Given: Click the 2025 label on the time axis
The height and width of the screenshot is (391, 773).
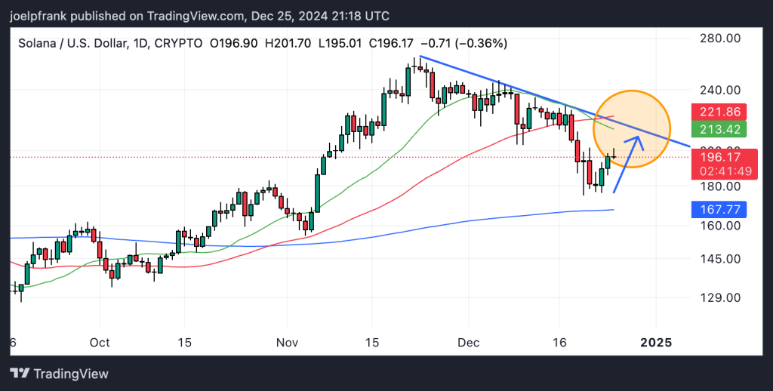Looking at the screenshot, I should [656, 343].
